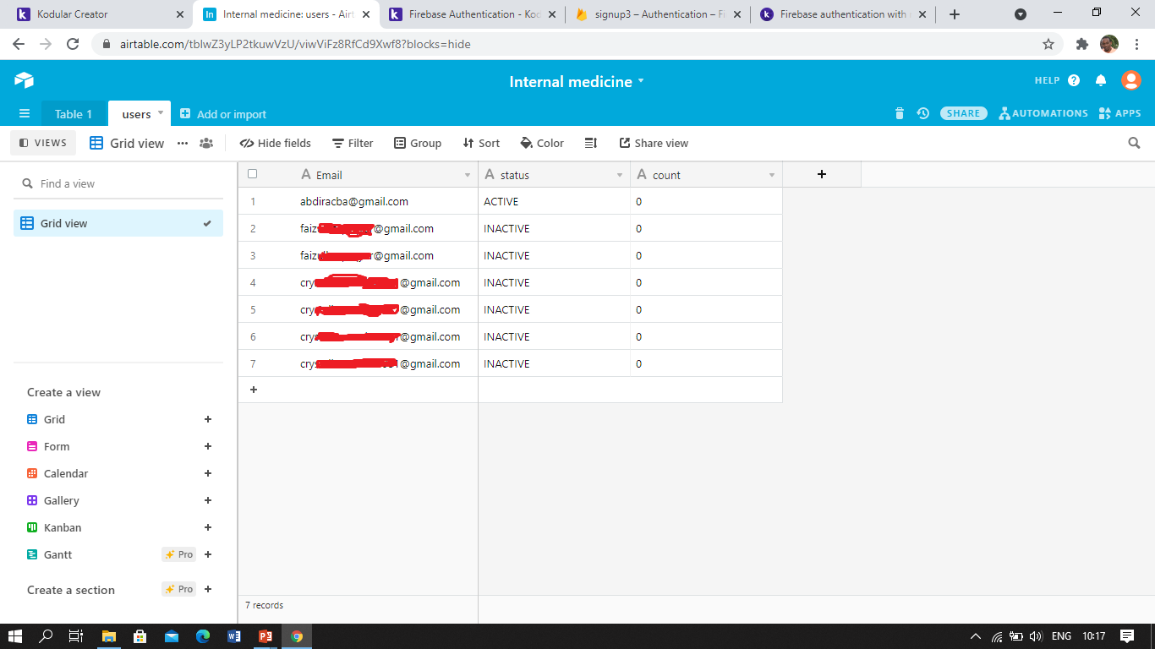Click the Sort icon
The image size is (1155, 649).
point(480,143)
